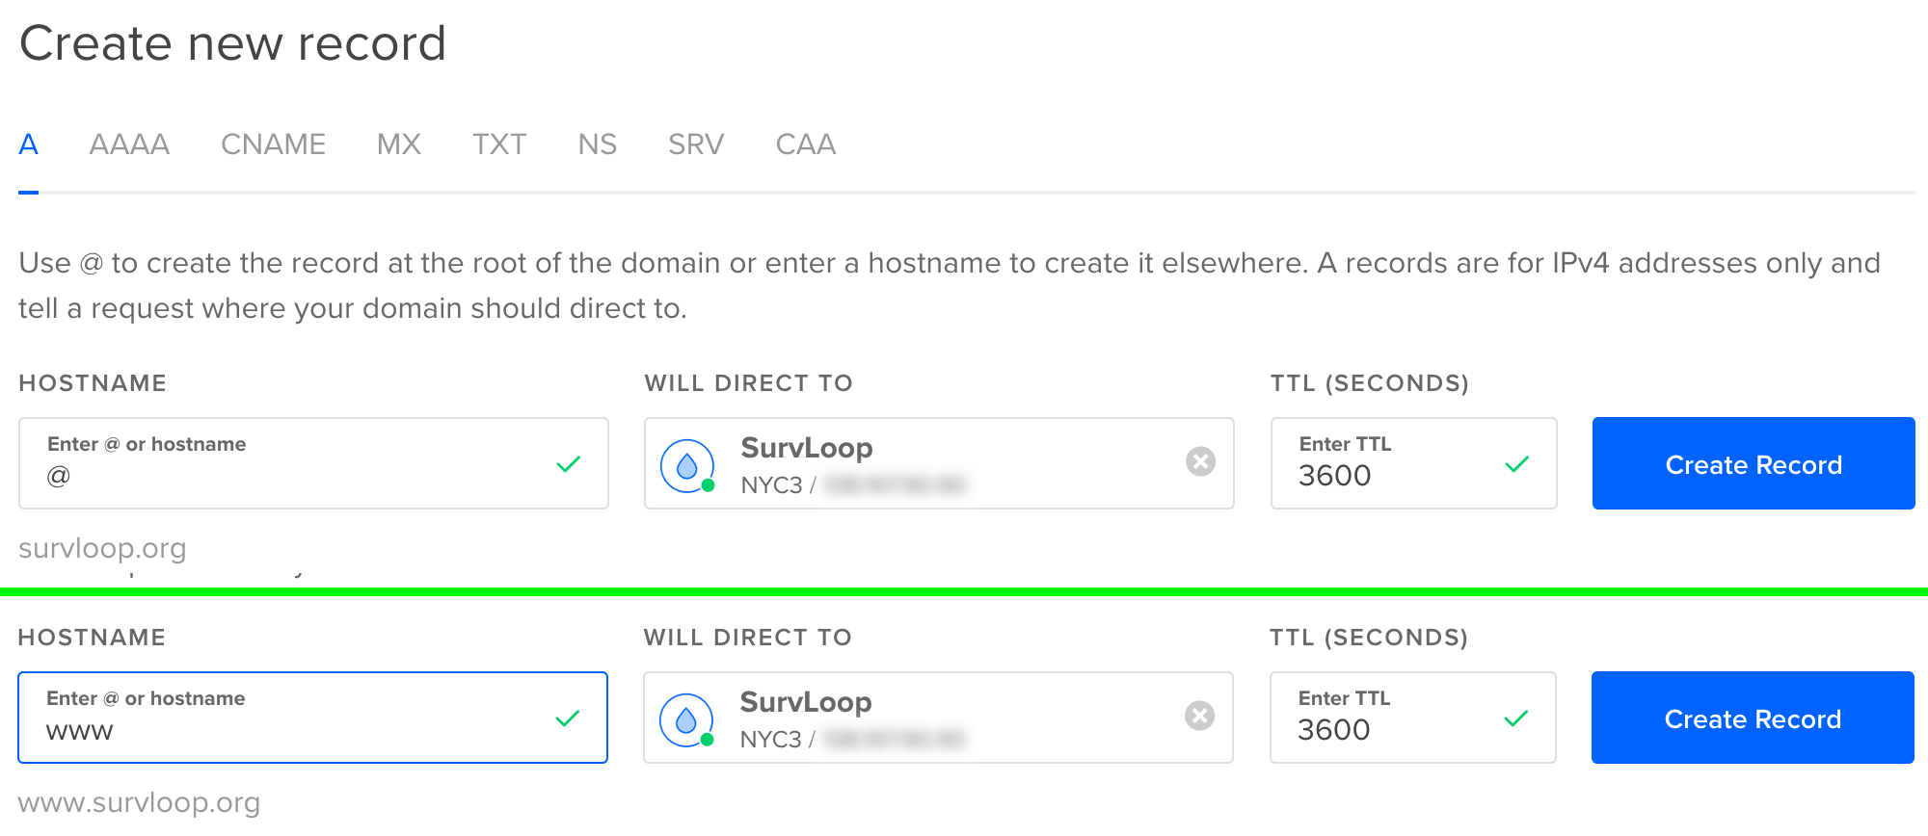The width and height of the screenshot is (1928, 836).
Task: Click checkmark in lower TTL field
Action: (x=1516, y=718)
